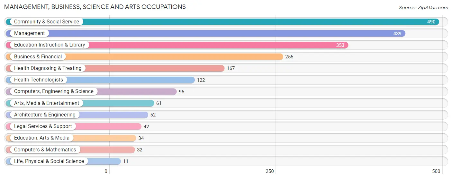Click the Education, Arts & Media label
Screen dimensions: 452x179
click(42, 138)
